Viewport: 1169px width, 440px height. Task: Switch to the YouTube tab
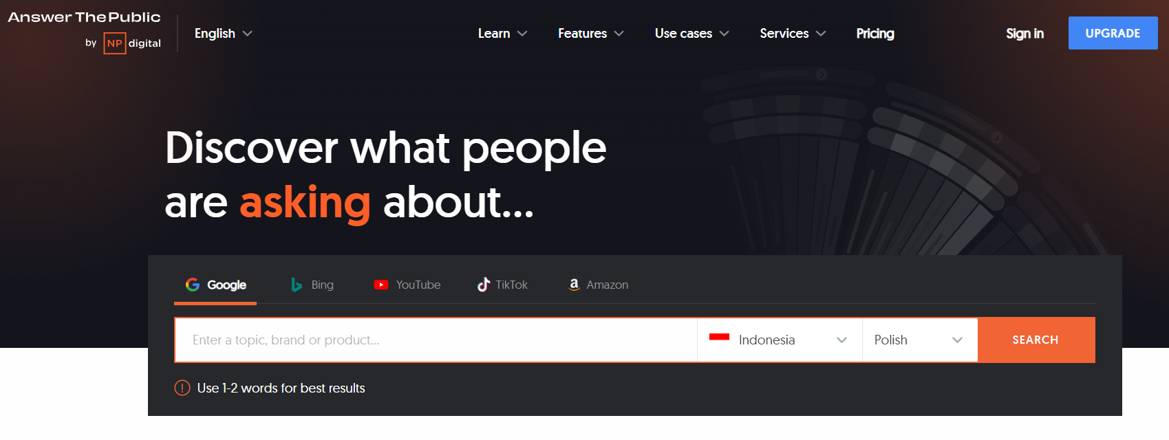407,285
